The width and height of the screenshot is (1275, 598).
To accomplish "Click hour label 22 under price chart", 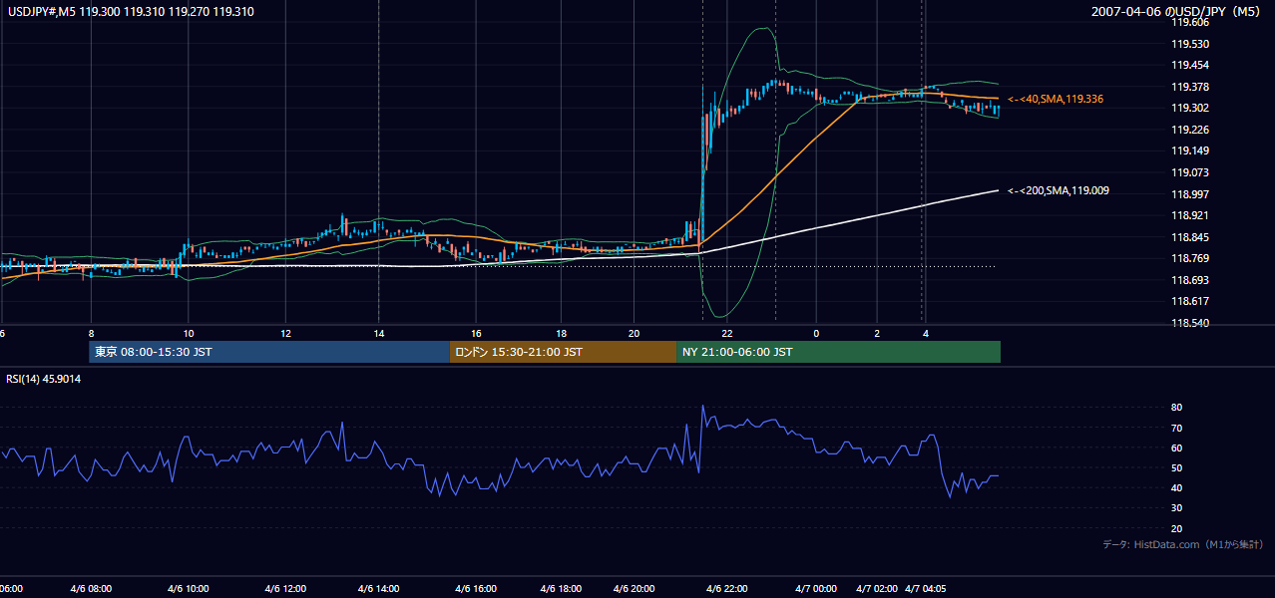I will (727, 333).
